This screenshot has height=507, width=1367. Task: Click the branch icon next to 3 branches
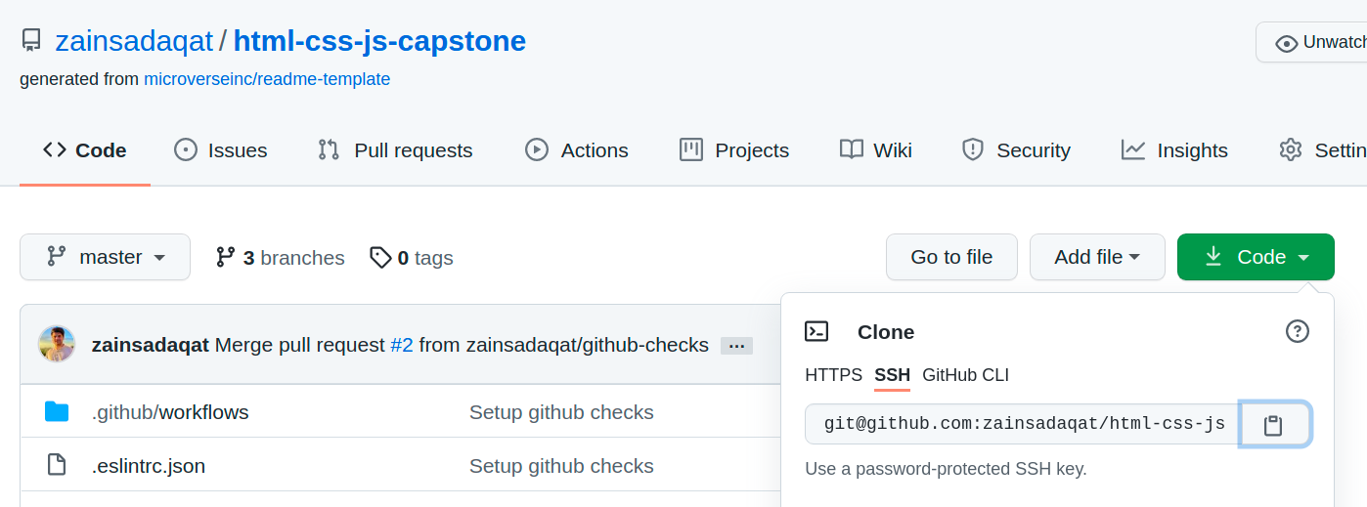pos(226,257)
